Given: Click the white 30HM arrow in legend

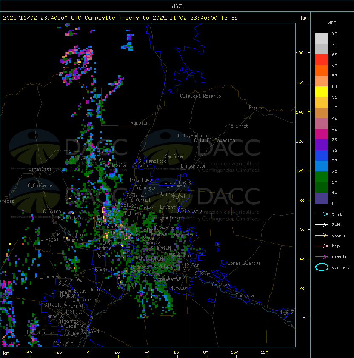Looking at the screenshot, I should 322,224.
